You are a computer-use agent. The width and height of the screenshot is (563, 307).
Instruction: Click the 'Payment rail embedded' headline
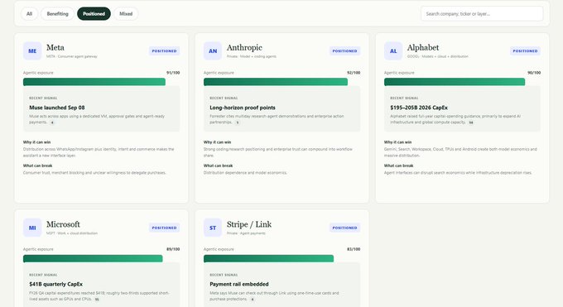coord(239,284)
